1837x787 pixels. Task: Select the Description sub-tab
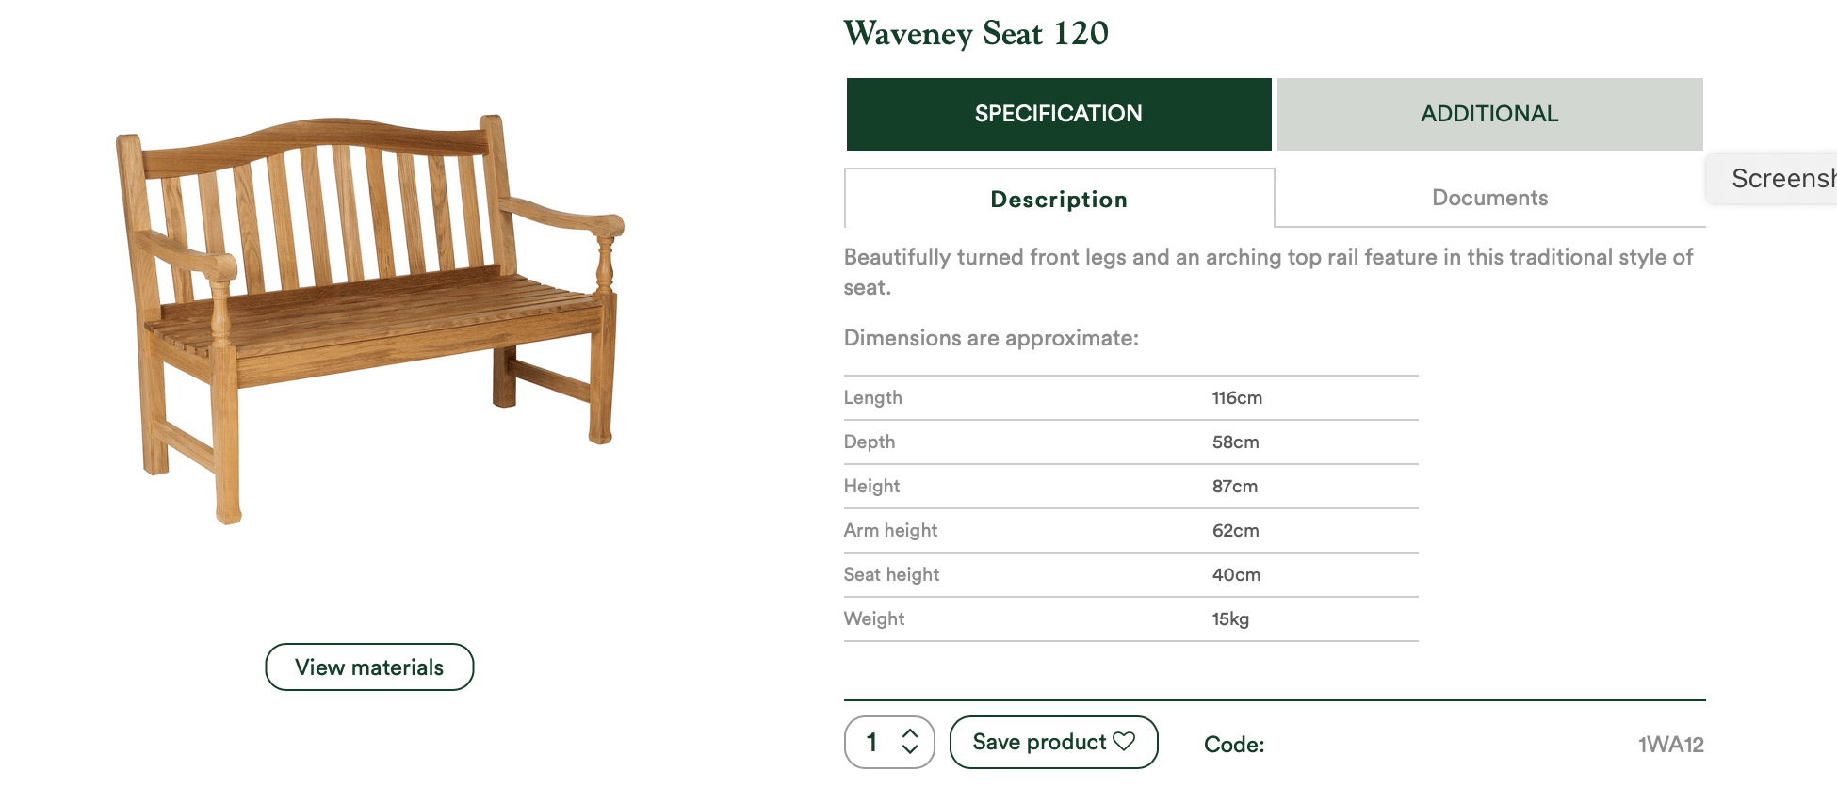(x=1058, y=200)
